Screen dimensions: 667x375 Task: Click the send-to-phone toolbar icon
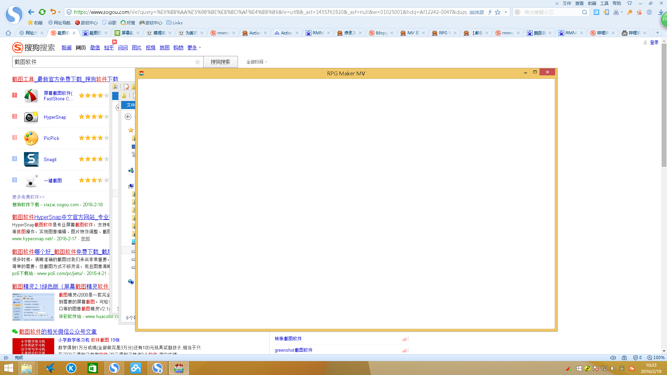606,12
